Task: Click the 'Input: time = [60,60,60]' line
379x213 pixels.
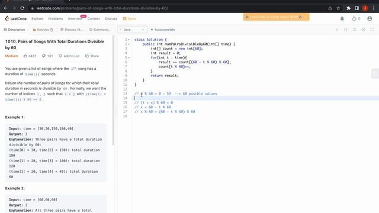Action: [33, 200]
